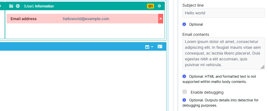The image size is (268, 111).
Task: Select the helloworld@example.com value
Action: (x=86, y=19)
